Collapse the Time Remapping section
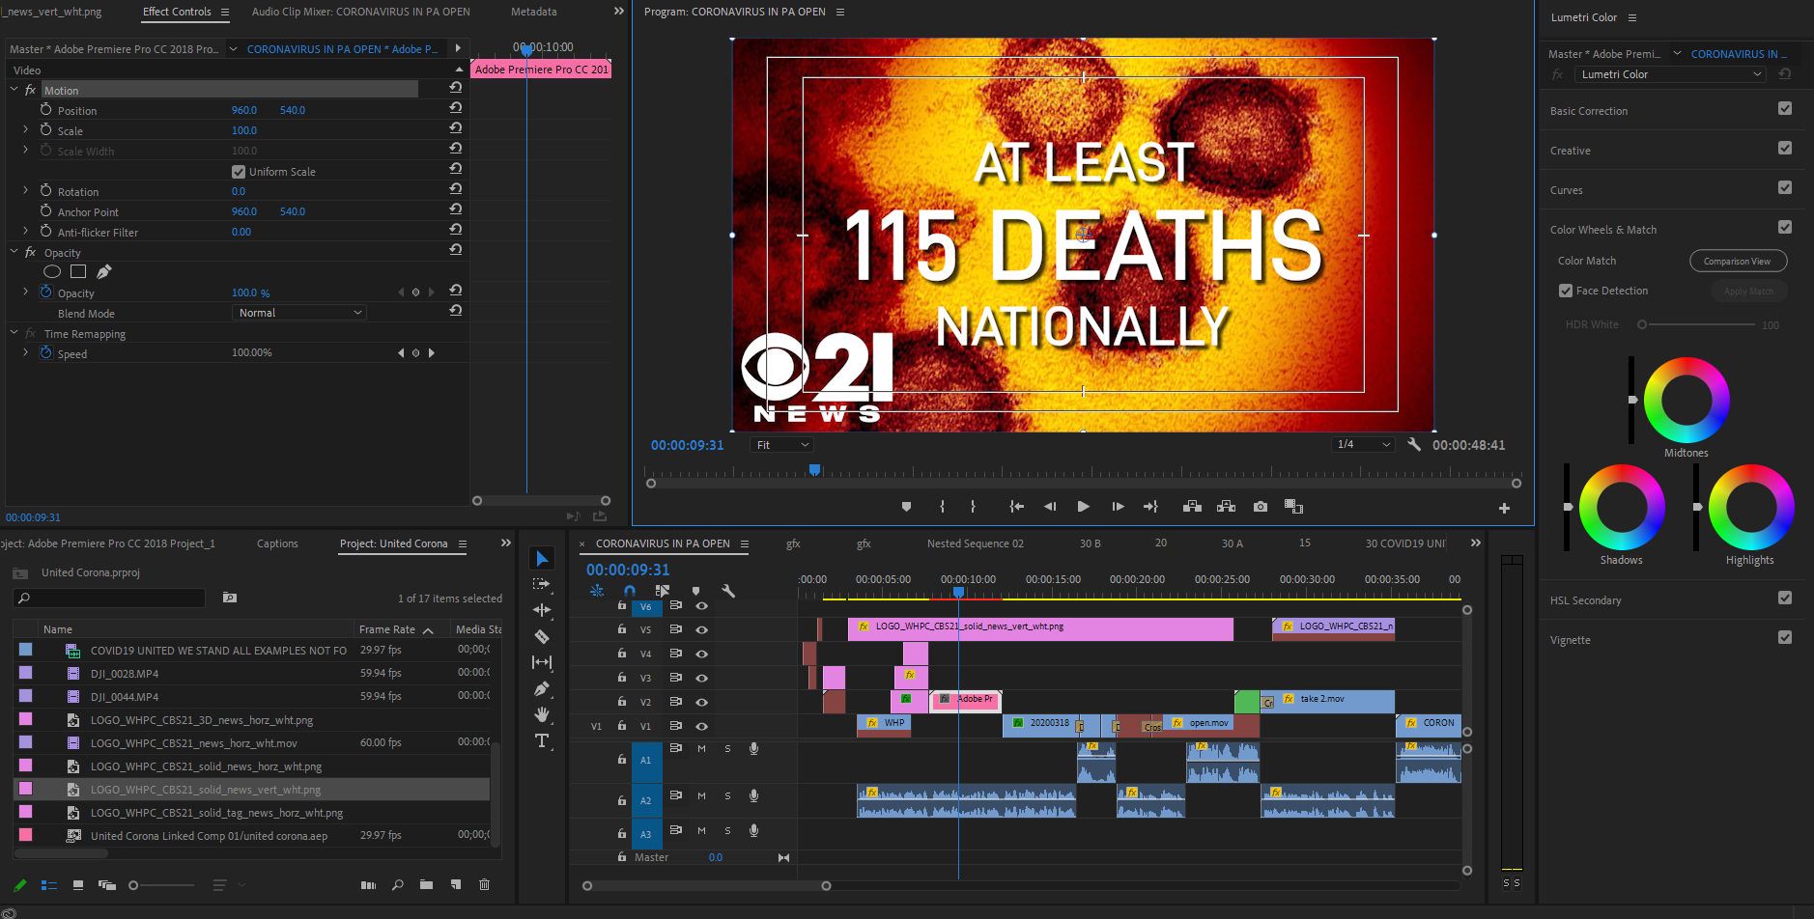 pyautogui.click(x=14, y=333)
